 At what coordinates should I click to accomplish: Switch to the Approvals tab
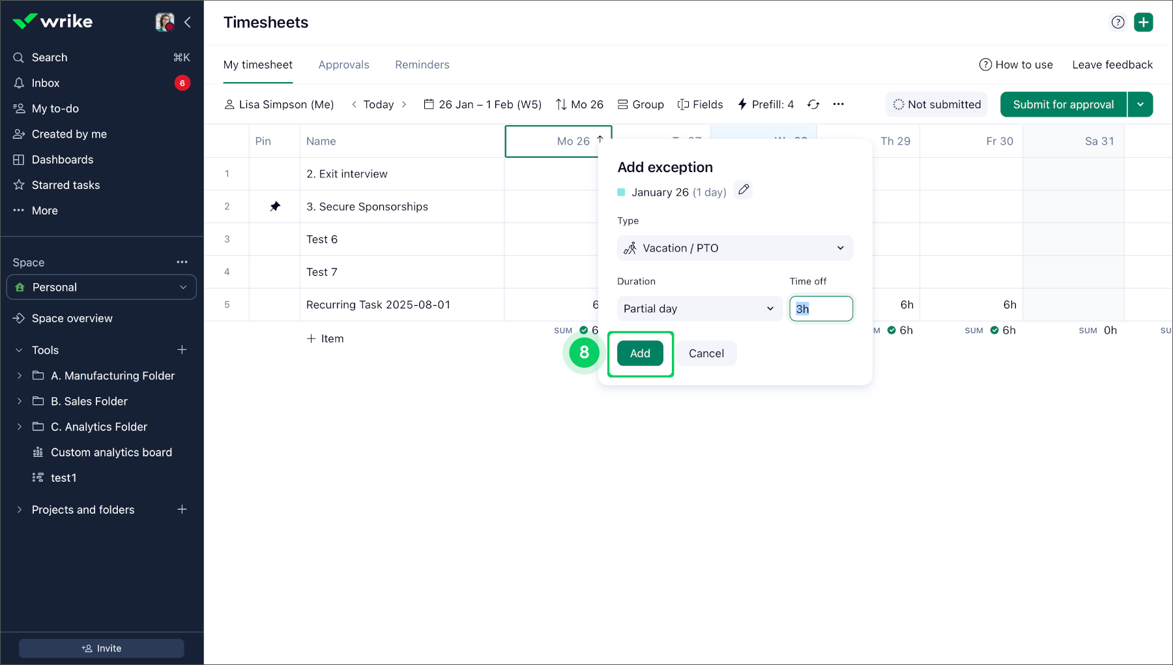click(x=343, y=65)
